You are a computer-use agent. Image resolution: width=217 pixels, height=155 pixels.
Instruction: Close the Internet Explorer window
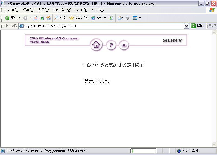click(213, 4)
